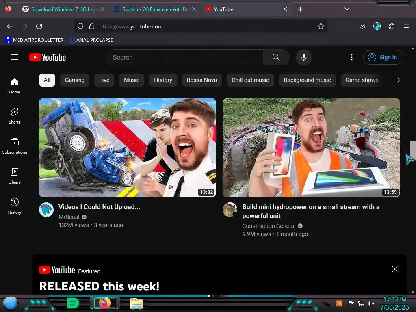Image resolution: width=416 pixels, height=312 pixels.
Task: Open Library in the sidebar
Action: tap(15, 176)
